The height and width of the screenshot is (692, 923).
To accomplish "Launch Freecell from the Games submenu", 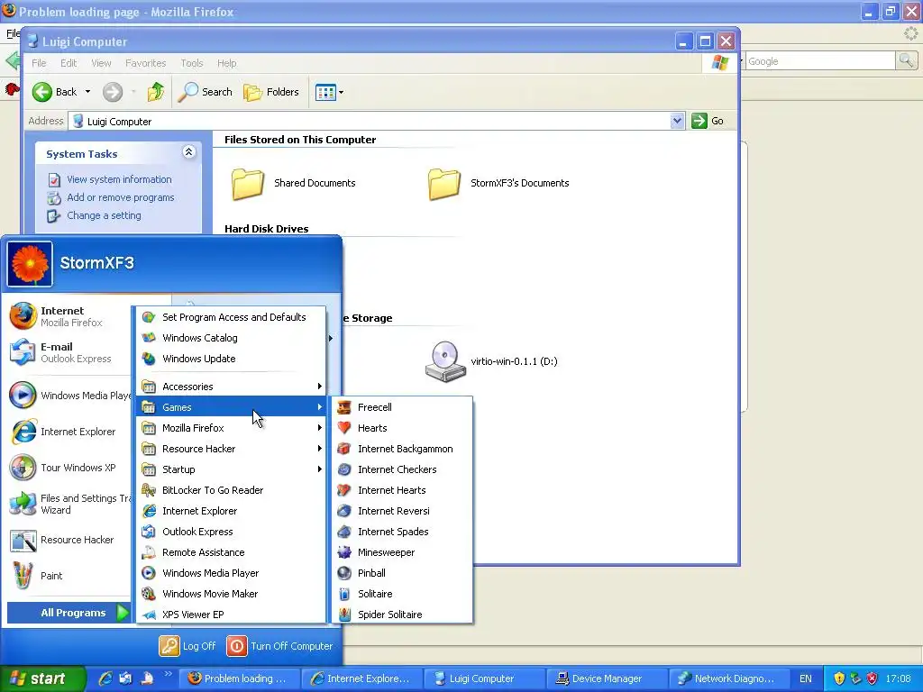I will pos(403,407).
